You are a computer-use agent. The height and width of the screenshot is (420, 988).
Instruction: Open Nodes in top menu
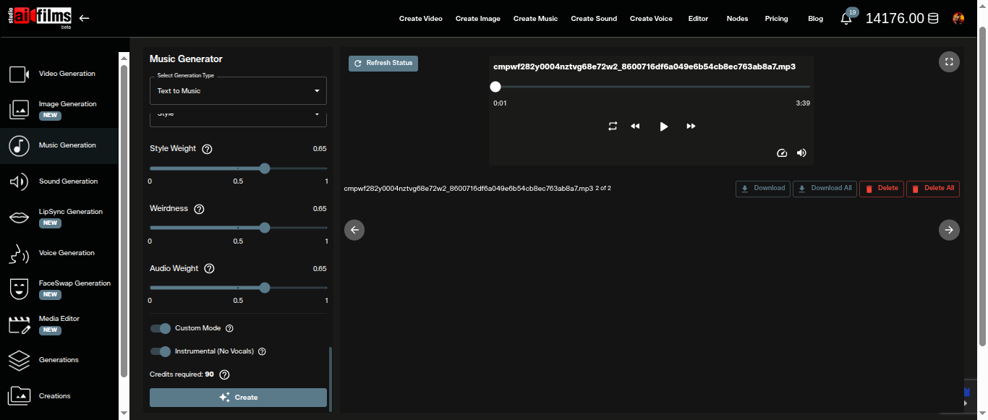click(x=738, y=19)
